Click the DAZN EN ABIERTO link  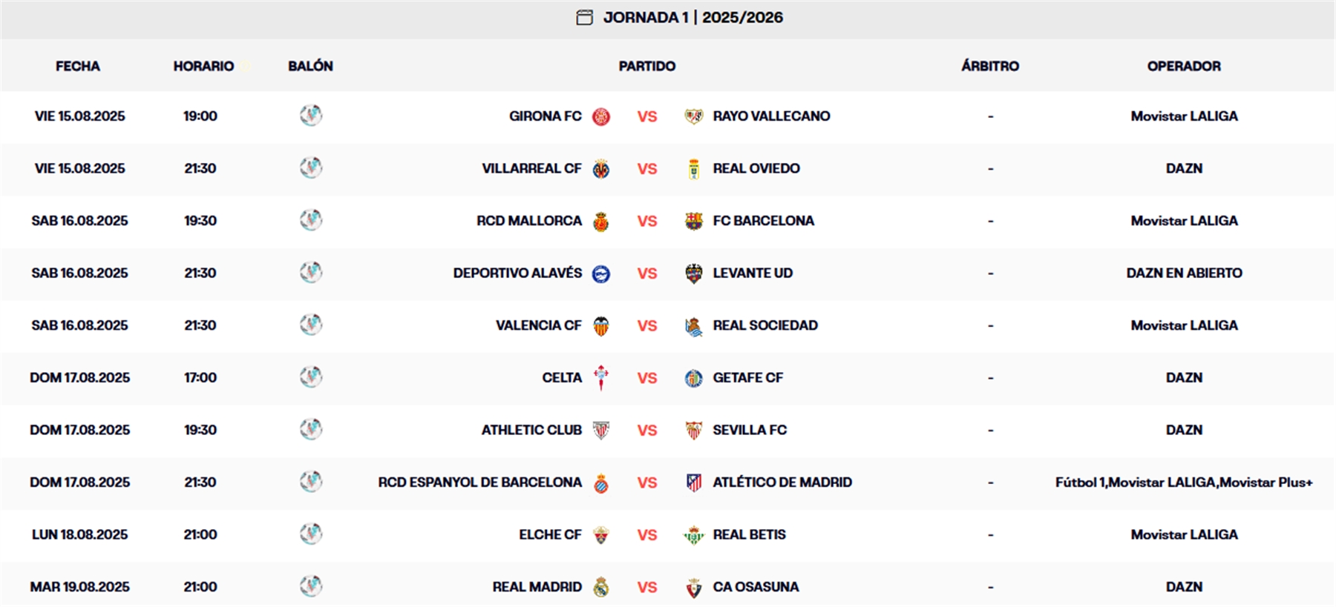(x=1183, y=273)
